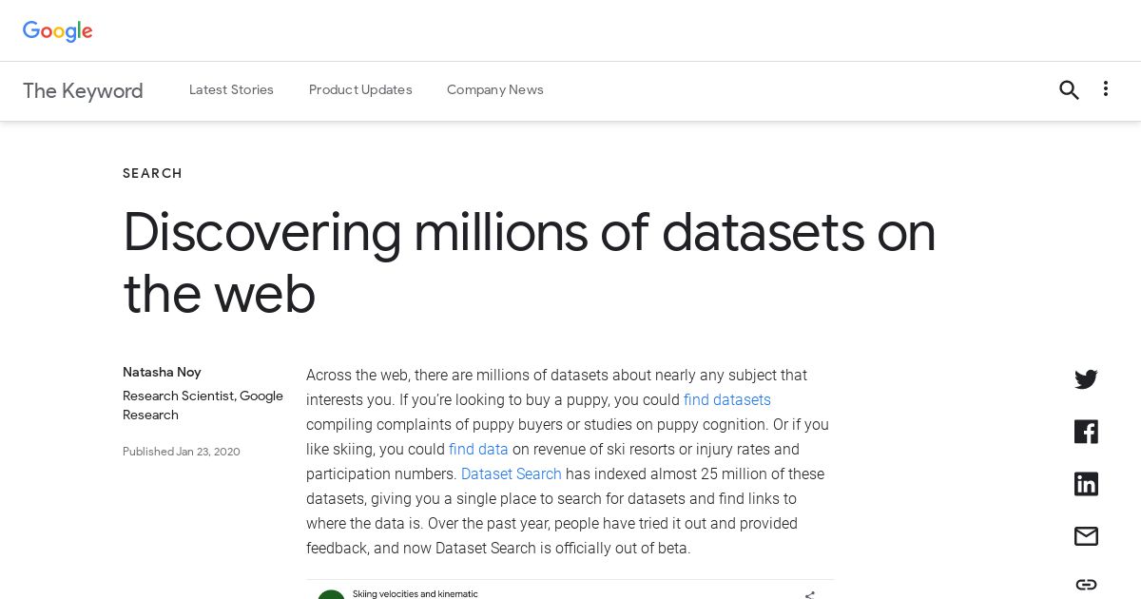Click the "Skiing velocities and kinematic" result preview
Viewport: 1141px width, 599px height.
point(415,593)
